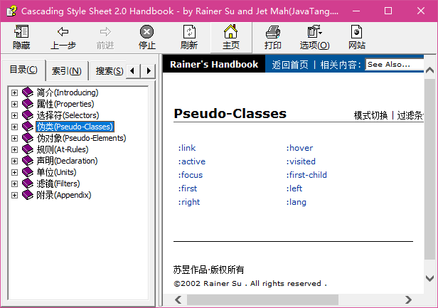Open the :link pseudo-class page
Viewport: 438px width, 308px height.
tap(187, 148)
